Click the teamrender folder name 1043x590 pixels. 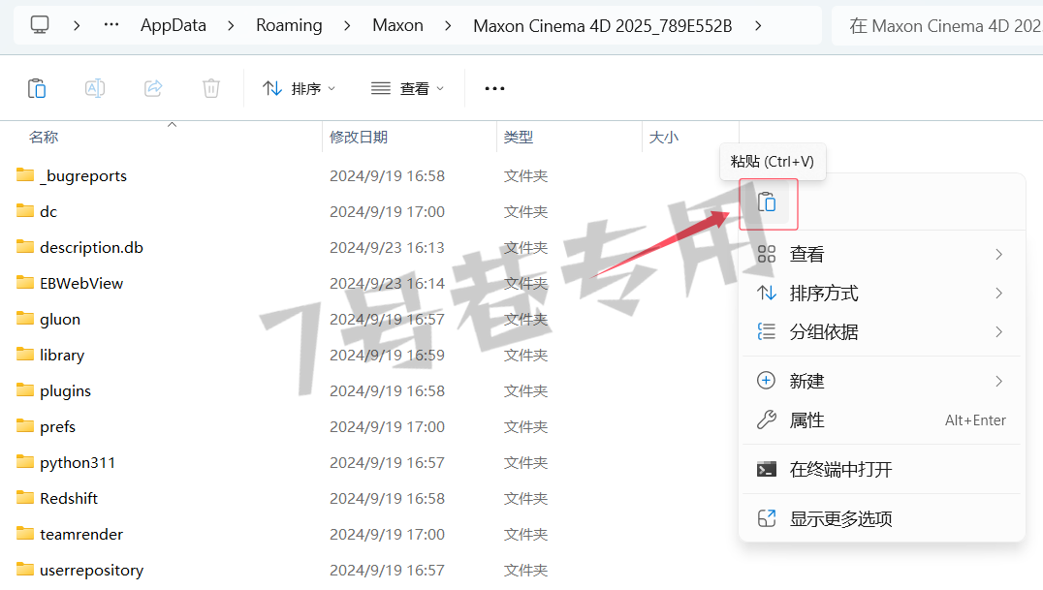pos(81,534)
